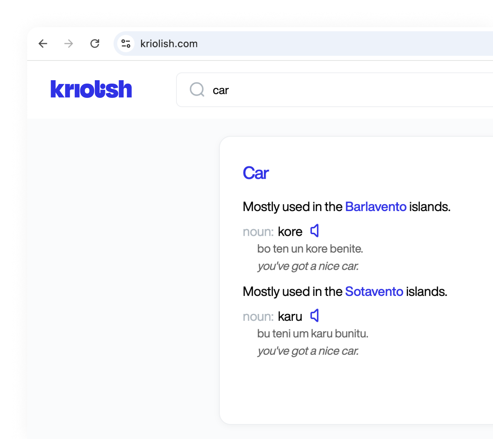Click the browser forward arrow

(x=69, y=43)
